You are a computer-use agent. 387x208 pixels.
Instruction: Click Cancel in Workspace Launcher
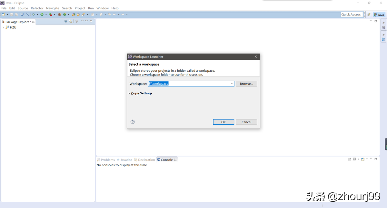(246, 122)
